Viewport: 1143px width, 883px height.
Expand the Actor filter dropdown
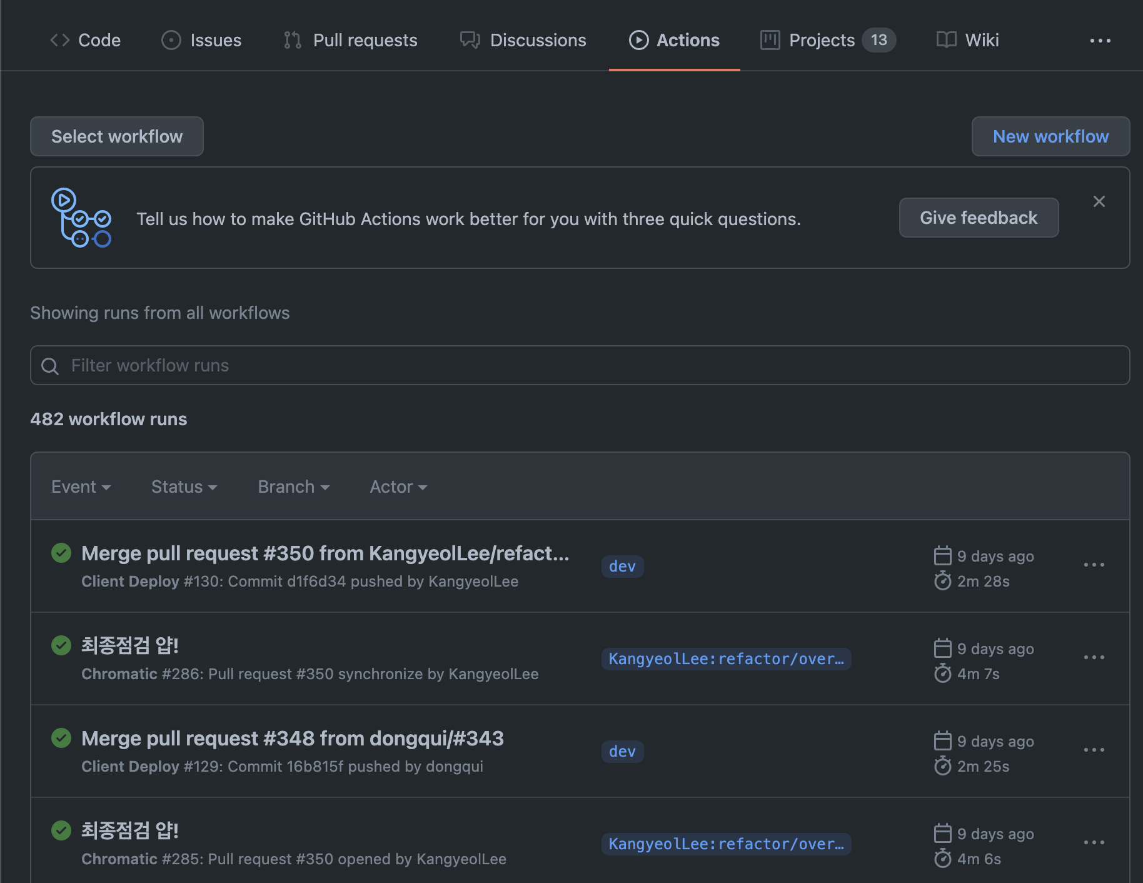399,487
